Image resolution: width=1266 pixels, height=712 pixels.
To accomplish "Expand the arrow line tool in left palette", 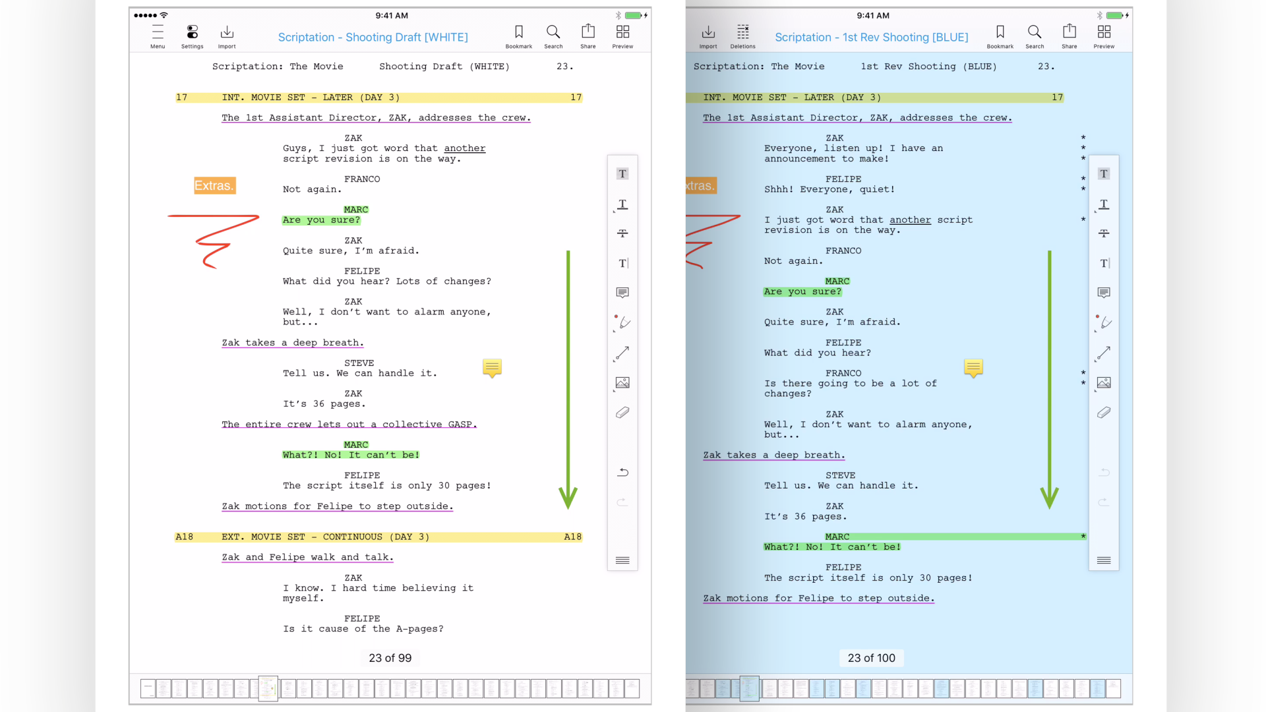I will pyautogui.click(x=622, y=353).
